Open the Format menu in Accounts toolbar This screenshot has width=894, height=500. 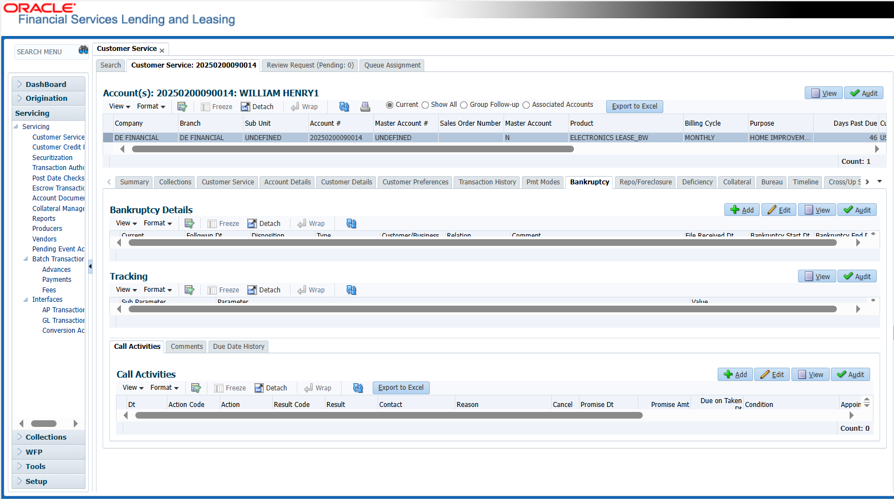[151, 106]
